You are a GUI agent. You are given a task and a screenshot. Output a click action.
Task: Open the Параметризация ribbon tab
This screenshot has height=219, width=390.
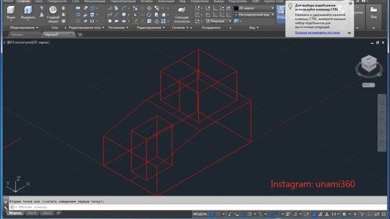tap(123, 1)
